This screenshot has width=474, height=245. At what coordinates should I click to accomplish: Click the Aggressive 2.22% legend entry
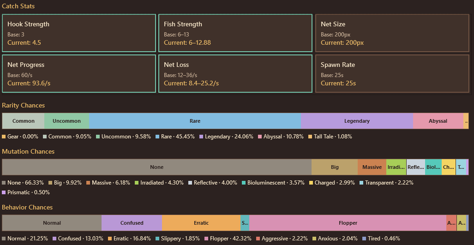click(x=282, y=239)
